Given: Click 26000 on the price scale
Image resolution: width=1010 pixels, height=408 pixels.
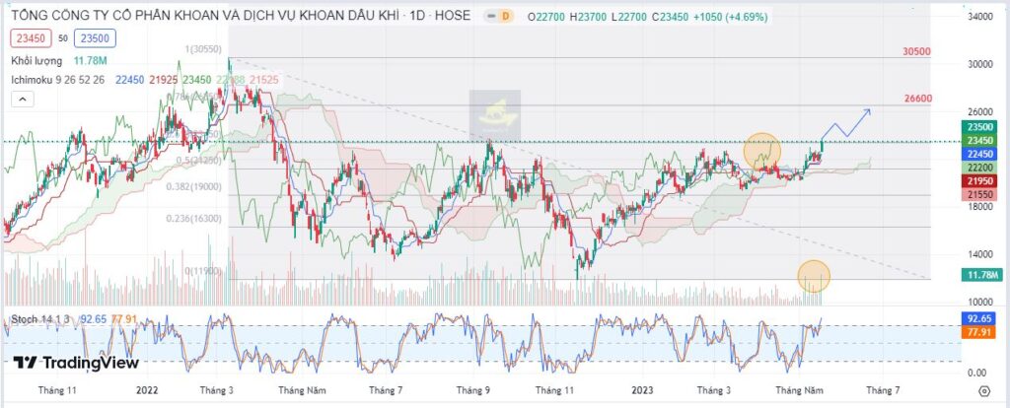Looking at the screenshot, I should [x=979, y=111].
